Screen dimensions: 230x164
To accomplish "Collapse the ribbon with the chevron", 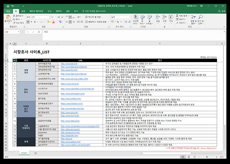I will 224,27.
